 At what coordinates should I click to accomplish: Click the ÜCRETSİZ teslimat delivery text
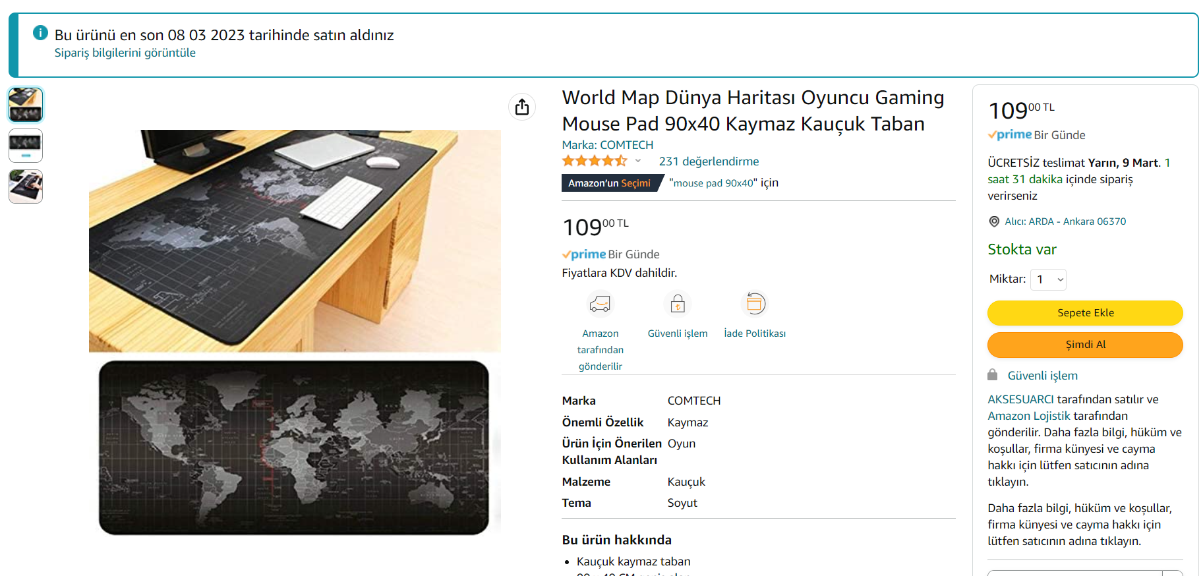pos(1079,179)
